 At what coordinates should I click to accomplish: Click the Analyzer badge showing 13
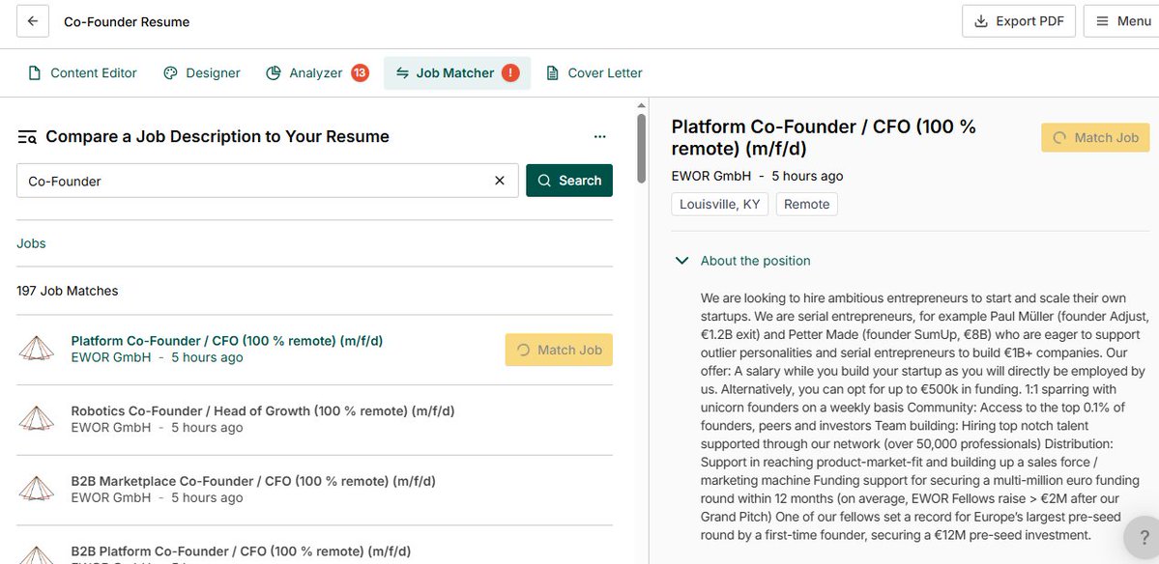(360, 73)
